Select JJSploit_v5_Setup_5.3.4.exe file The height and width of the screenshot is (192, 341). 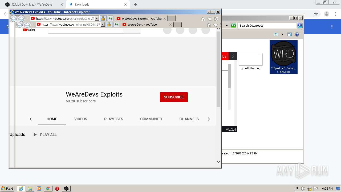pyautogui.click(x=283, y=57)
